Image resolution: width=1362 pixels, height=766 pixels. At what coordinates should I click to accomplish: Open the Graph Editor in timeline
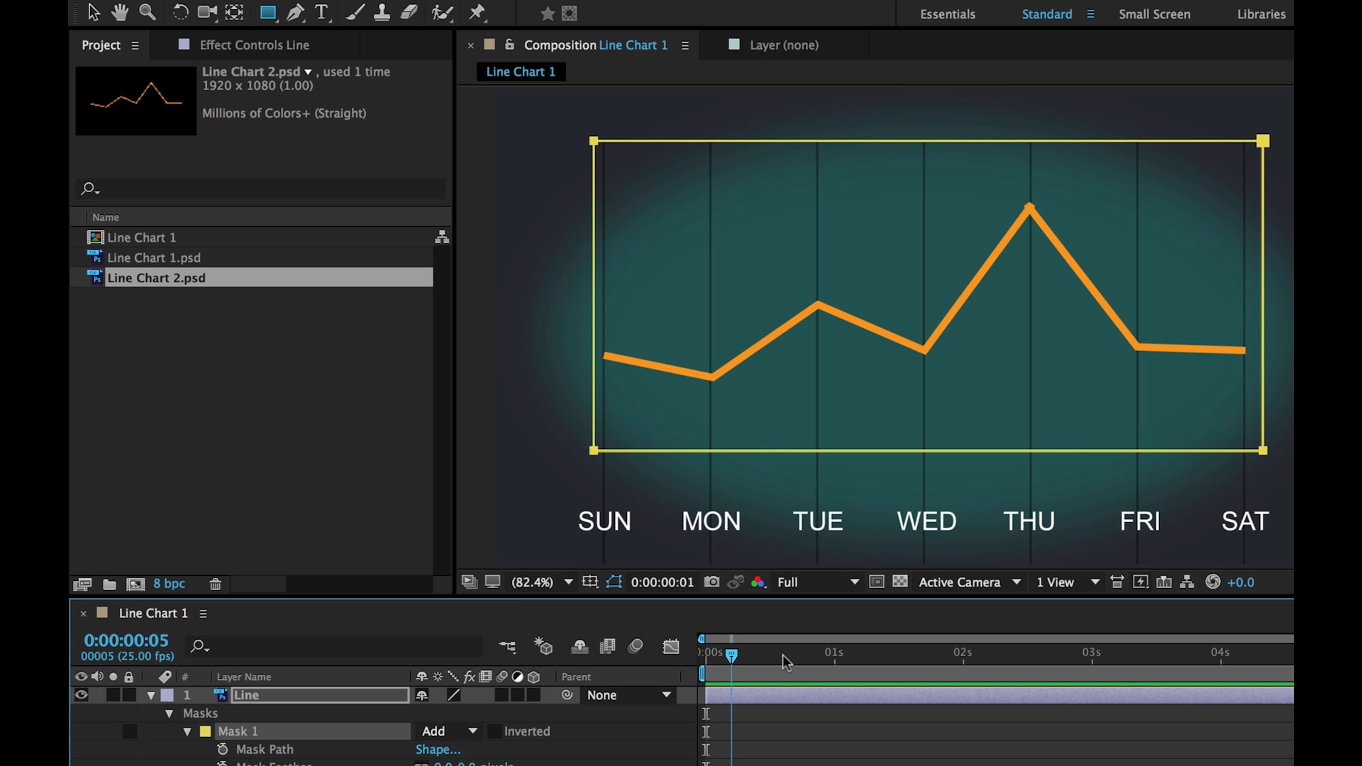(671, 646)
